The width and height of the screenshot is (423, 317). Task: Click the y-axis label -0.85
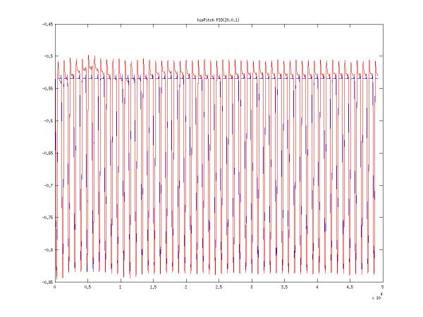coord(47,282)
